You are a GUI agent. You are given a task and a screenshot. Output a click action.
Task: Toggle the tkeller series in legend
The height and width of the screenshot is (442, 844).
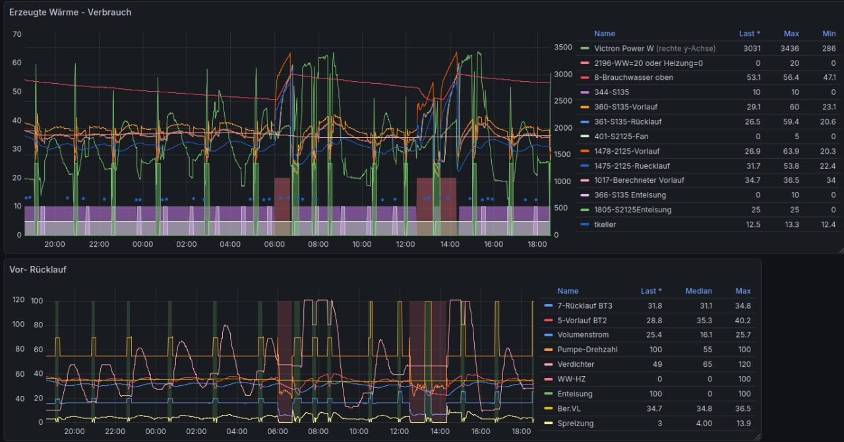tap(605, 225)
